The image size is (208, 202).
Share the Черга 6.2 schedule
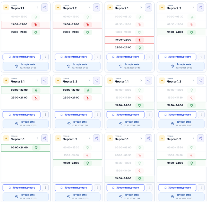tap(200, 138)
